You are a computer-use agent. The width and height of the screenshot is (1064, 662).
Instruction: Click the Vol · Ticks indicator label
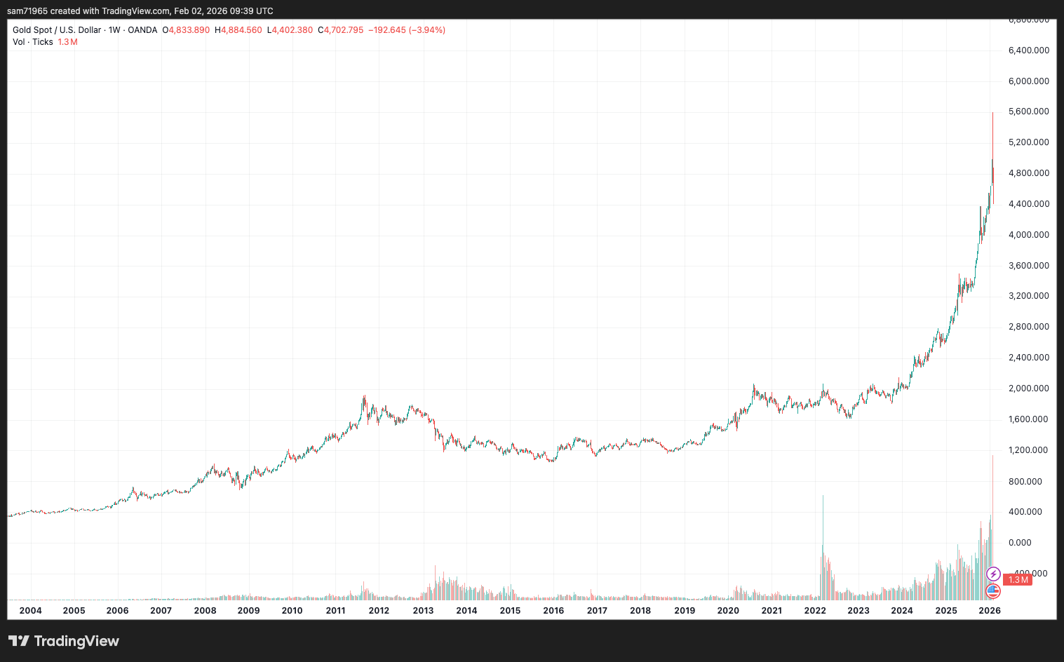32,42
